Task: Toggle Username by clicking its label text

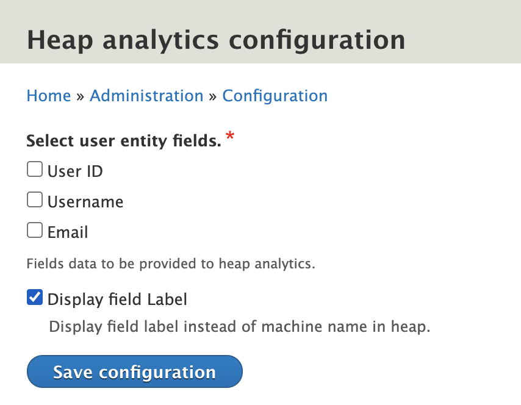Action: click(85, 201)
